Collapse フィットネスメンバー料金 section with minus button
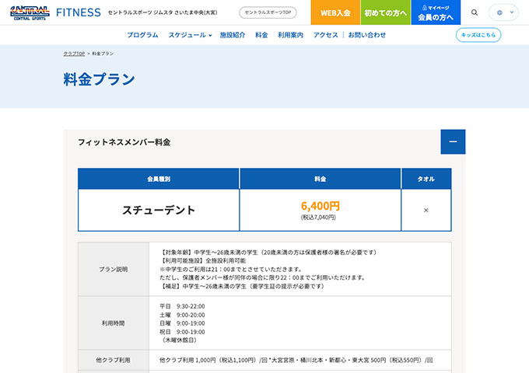This screenshot has height=373, width=529. coord(453,142)
